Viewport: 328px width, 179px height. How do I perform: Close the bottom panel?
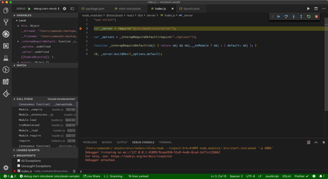click(324, 142)
